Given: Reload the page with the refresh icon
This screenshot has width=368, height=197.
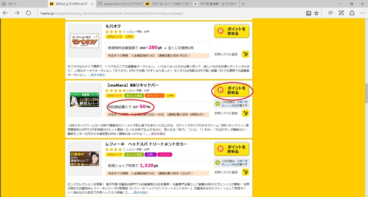Looking at the screenshot, I should point(28,13).
